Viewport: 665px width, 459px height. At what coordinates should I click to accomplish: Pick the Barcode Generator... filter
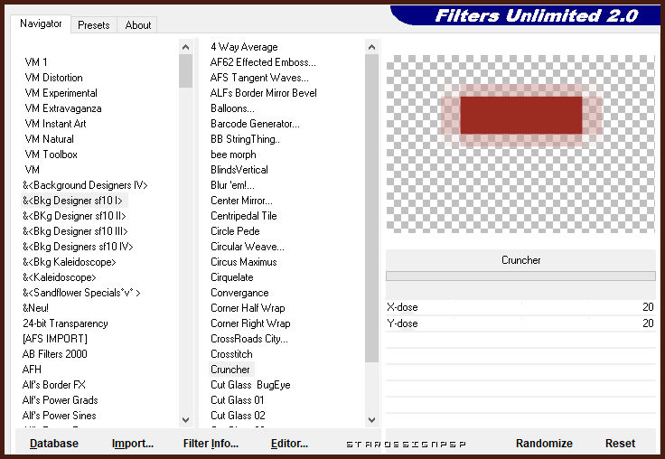click(x=255, y=124)
